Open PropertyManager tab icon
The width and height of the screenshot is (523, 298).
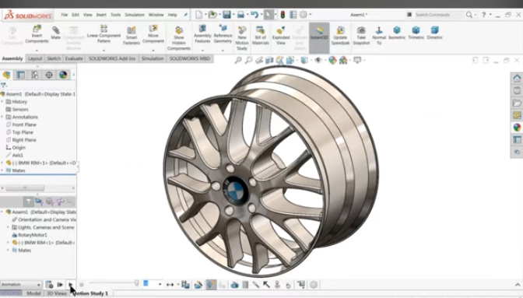(x=21, y=75)
